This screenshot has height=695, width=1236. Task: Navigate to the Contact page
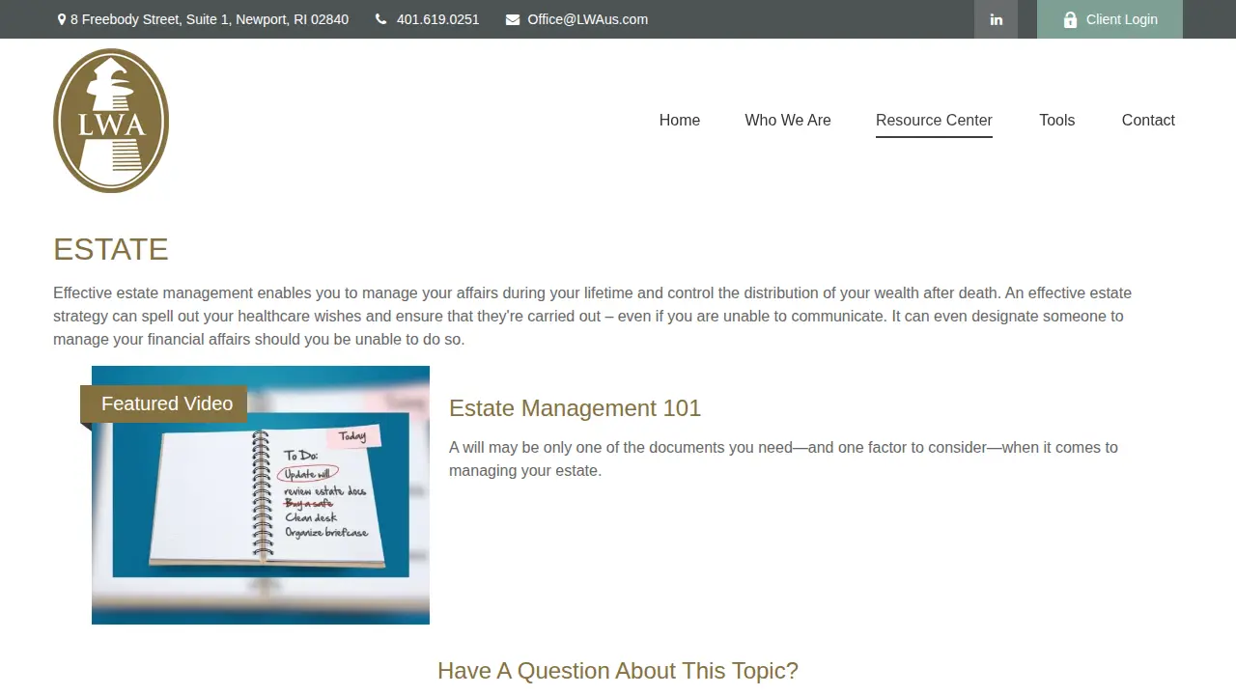[x=1148, y=120]
